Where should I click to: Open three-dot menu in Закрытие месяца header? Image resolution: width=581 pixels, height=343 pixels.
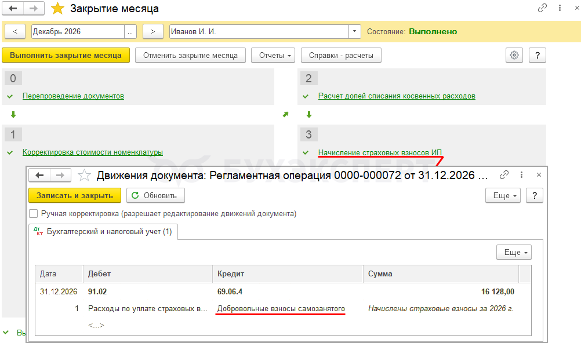(560, 8)
